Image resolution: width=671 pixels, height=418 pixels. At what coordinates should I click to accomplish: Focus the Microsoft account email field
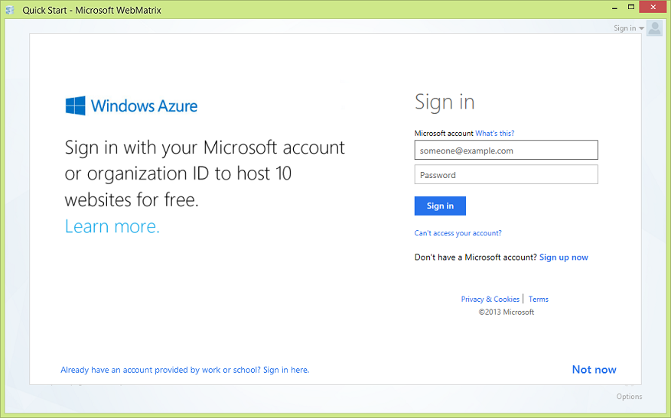pos(506,150)
